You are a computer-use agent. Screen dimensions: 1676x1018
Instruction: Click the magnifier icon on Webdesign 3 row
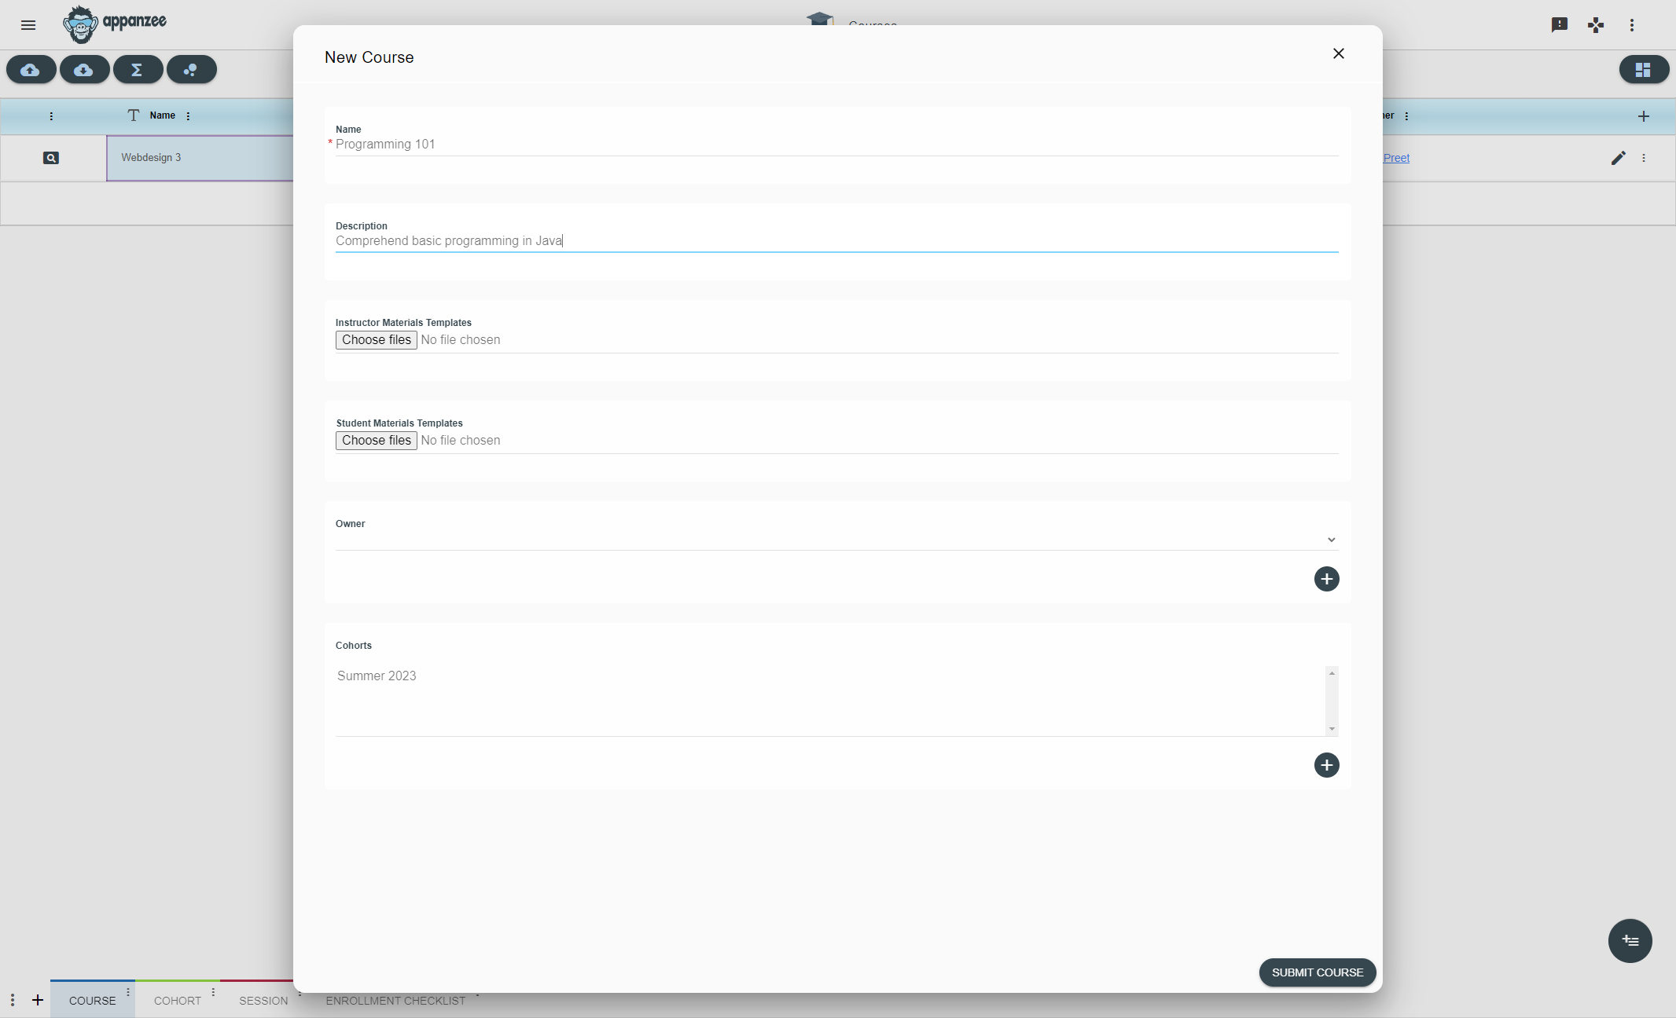51,158
